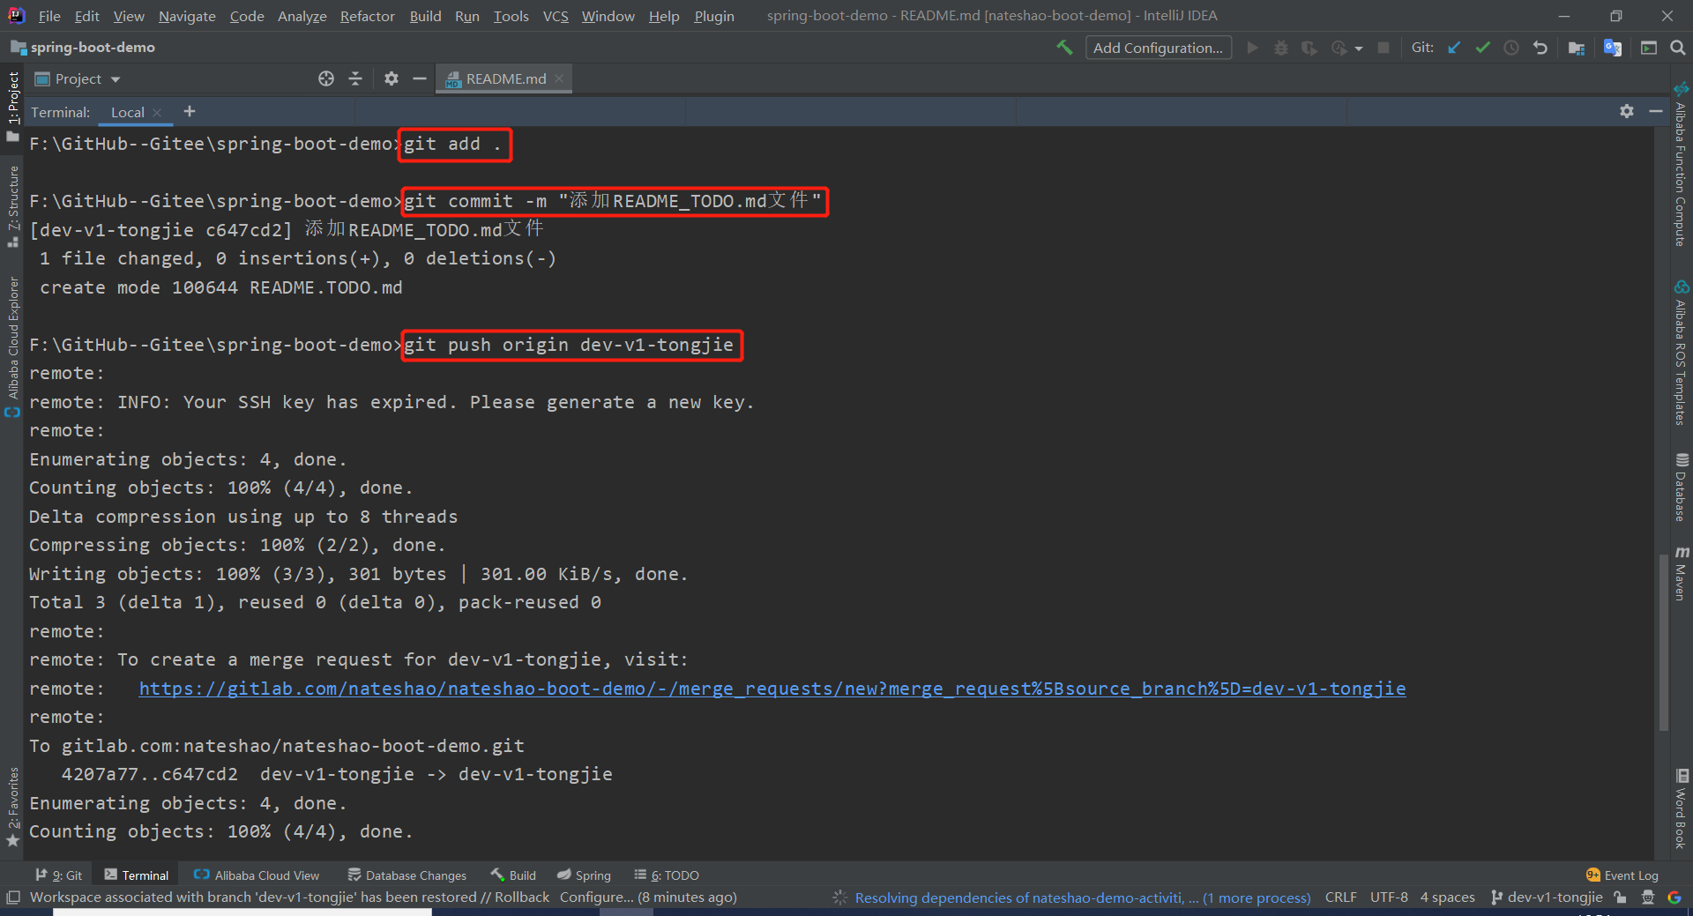Click Run with Coverage icon
1693x916 pixels.
tap(1309, 48)
